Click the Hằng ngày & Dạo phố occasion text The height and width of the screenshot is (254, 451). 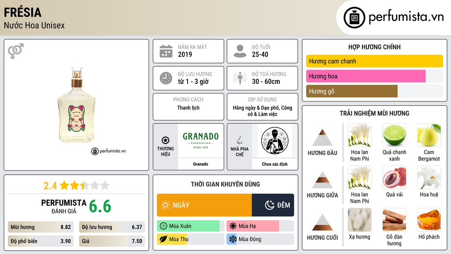click(262, 111)
